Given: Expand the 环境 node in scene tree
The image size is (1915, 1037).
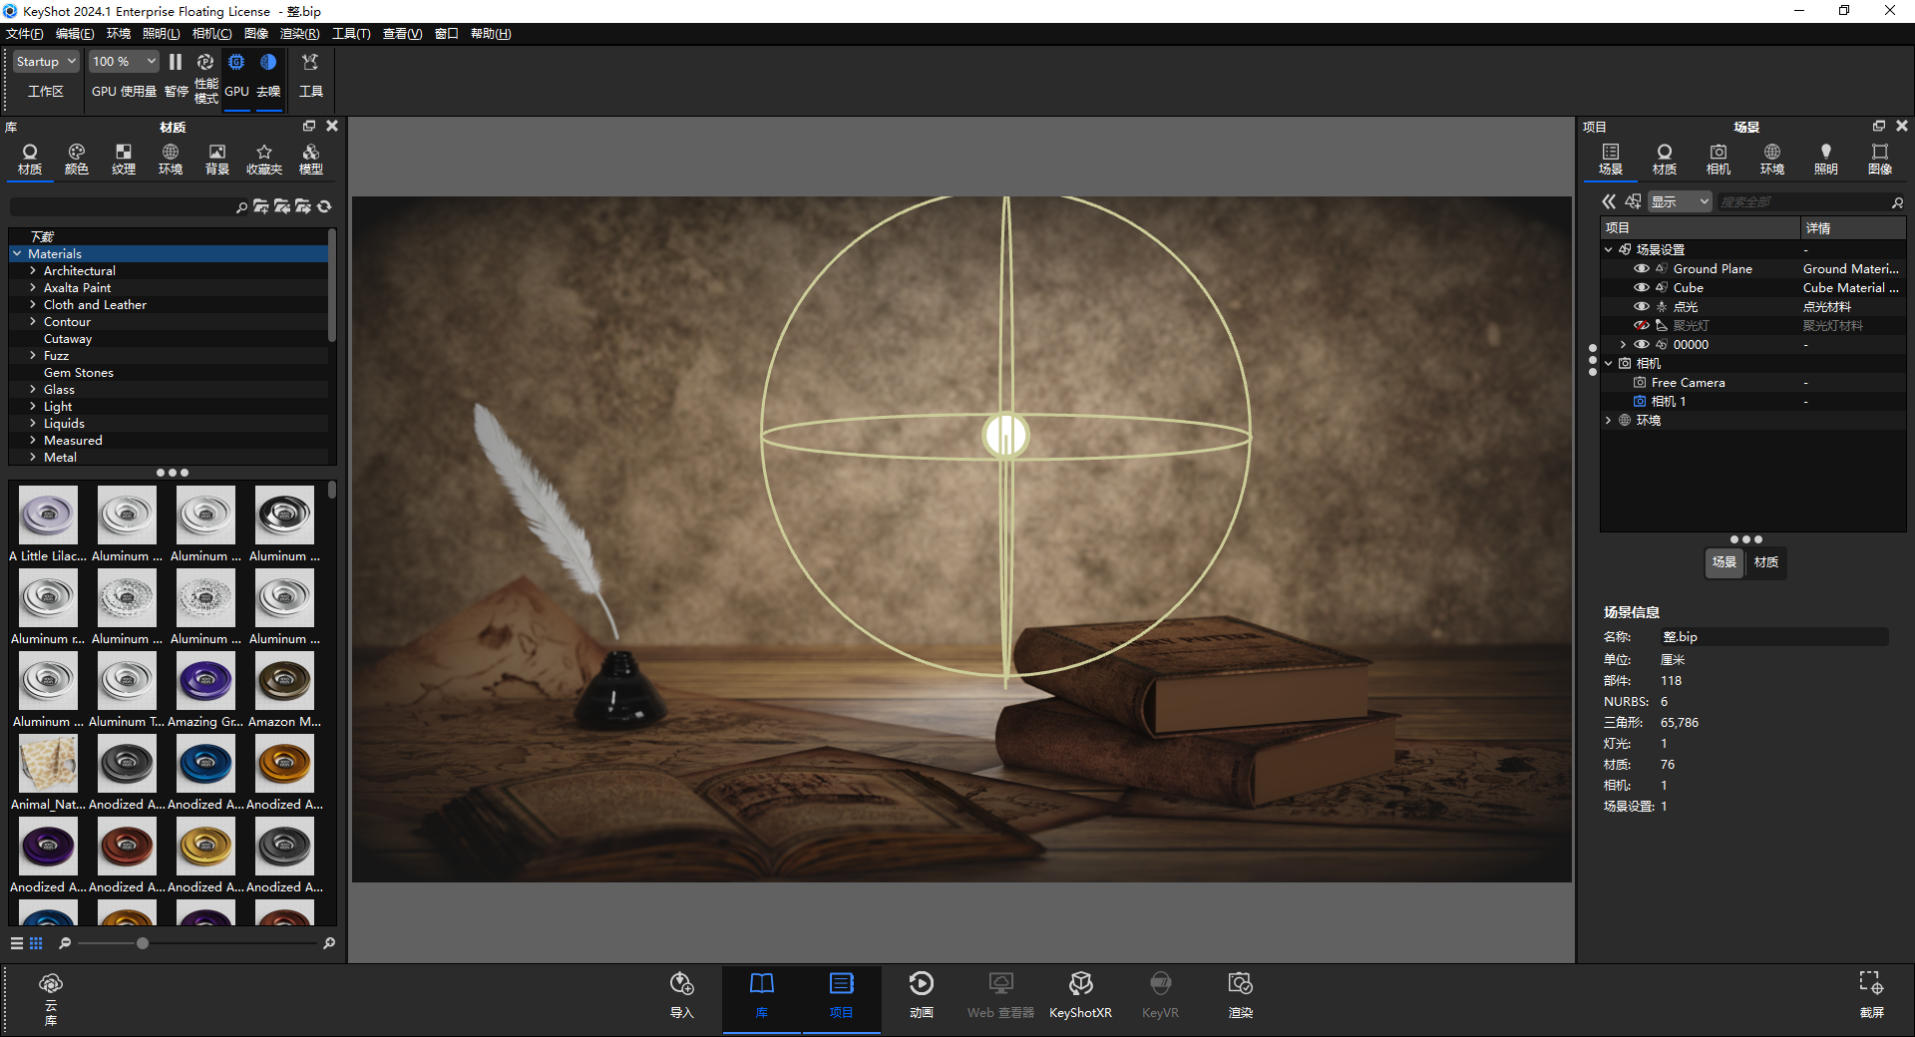Looking at the screenshot, I should point(1608,421).
